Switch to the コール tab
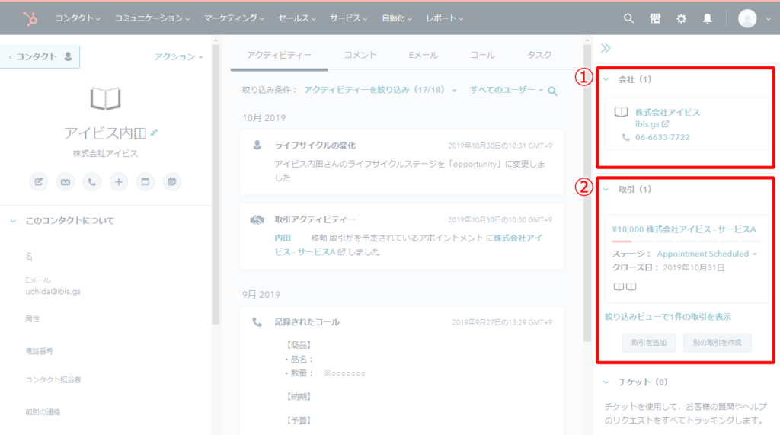The width and height of the screenshot is (780, 435). (x=482, y=56)
